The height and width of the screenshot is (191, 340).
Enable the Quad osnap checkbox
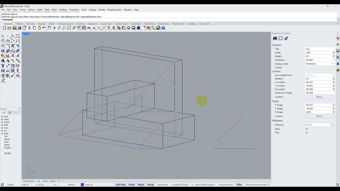click(x=2, y=139)
